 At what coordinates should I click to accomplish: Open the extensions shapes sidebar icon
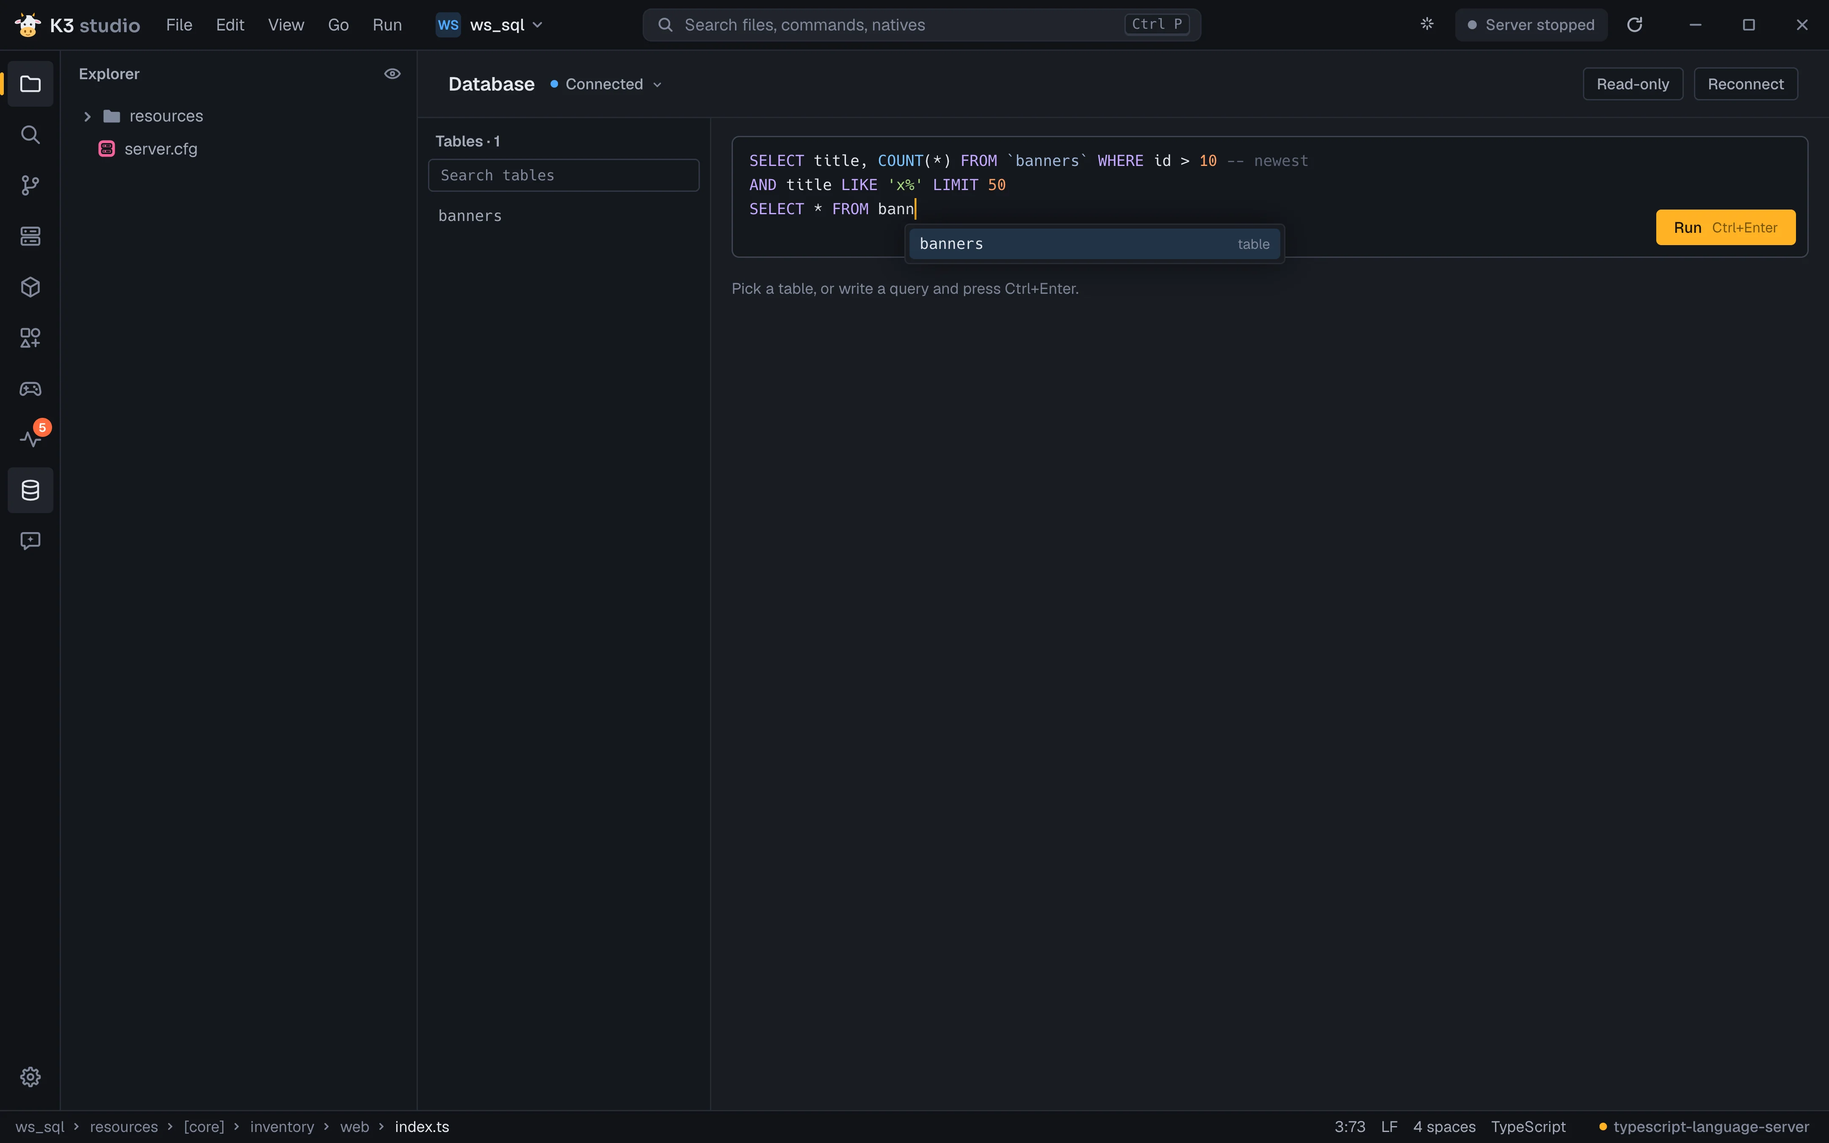click(x=30, y=338)
